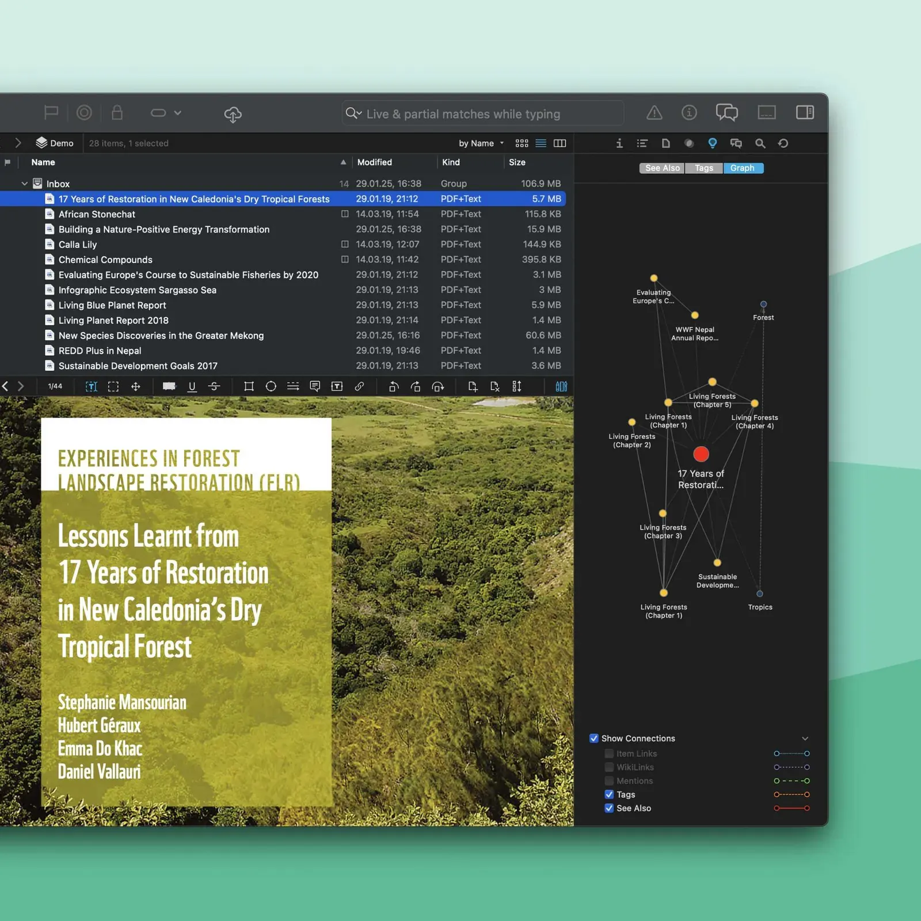Sort list by Kind column header
The image size is (921, 921).
click(470, 162)
